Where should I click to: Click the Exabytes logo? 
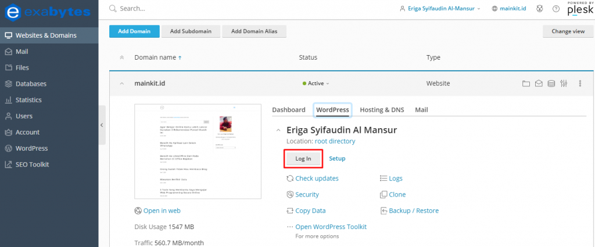pos(48,12)
